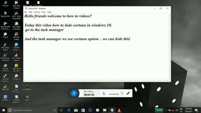Open iTunes desktop shortcut

(5, 35)
